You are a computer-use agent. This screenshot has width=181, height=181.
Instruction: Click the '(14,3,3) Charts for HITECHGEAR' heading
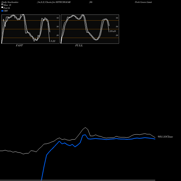coord(54,2)
